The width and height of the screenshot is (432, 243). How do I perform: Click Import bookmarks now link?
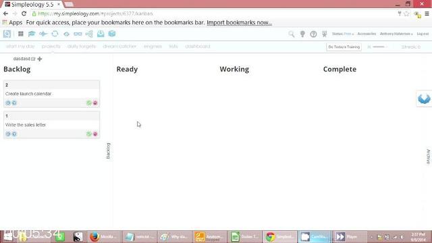point(239,22)
